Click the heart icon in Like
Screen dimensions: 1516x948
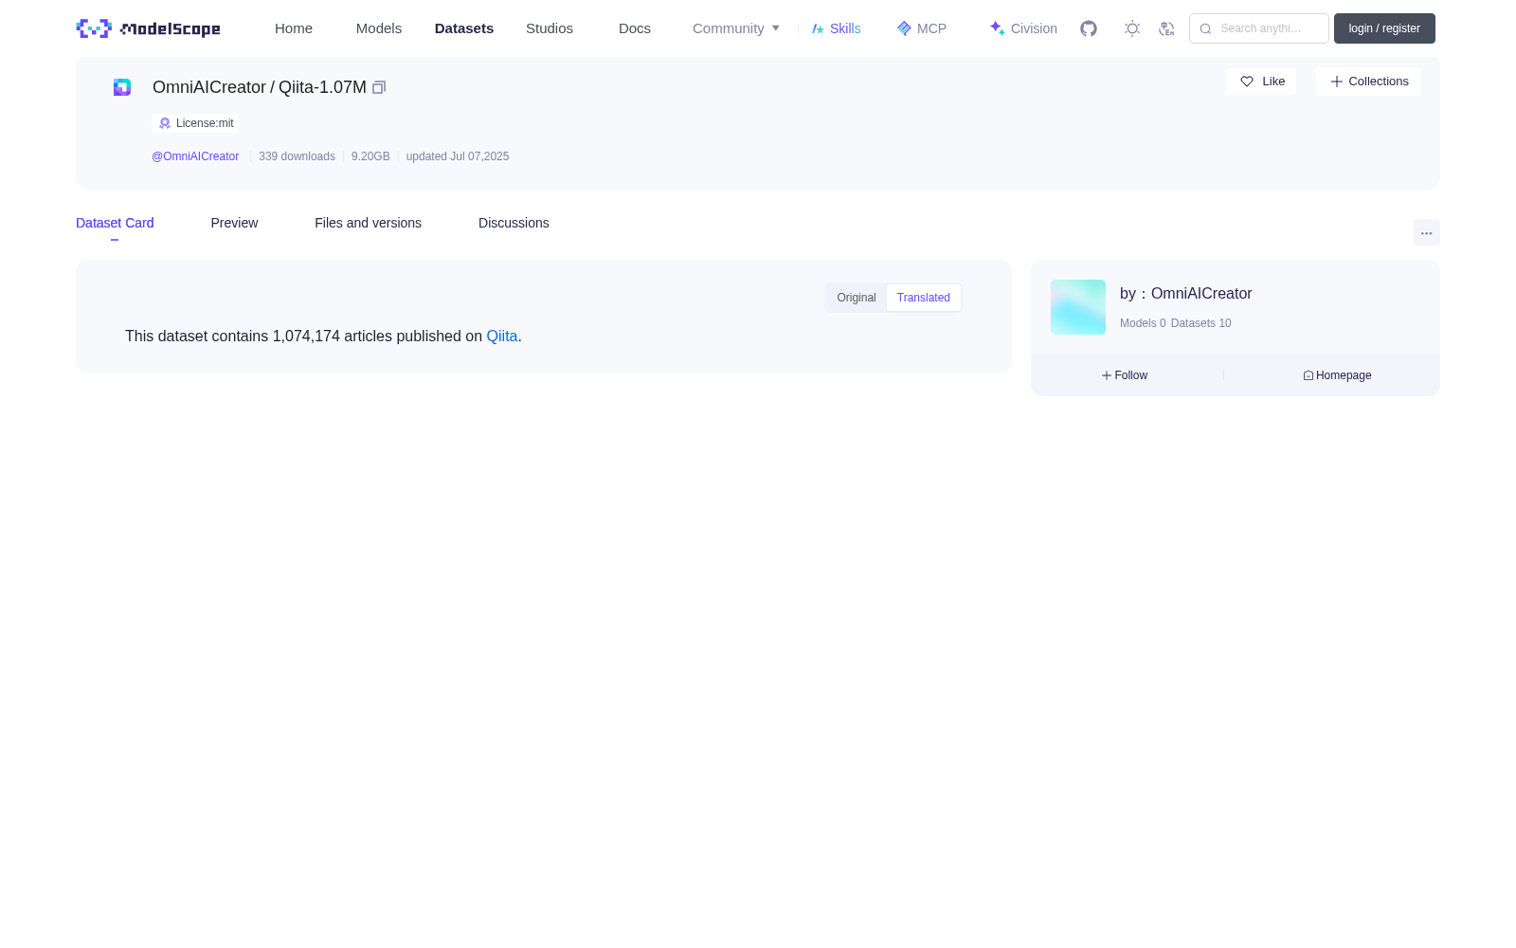point(1247,82)
